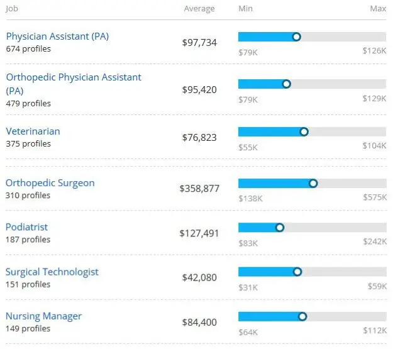Click the Surgical Technologist salary range marker
Screen dimensions: 393x349
pos(297,272)
